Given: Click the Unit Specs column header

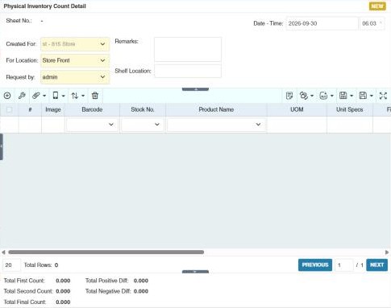Looking at the screenshot, I should (x=350, y=109).
